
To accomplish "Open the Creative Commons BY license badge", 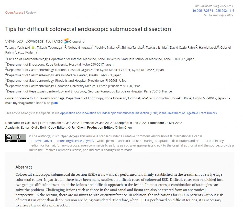I will (x=16, y=138).
